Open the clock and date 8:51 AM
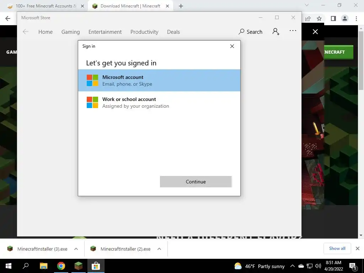The image size is (364, 273). pyautogui.click(x=333, y=266)
